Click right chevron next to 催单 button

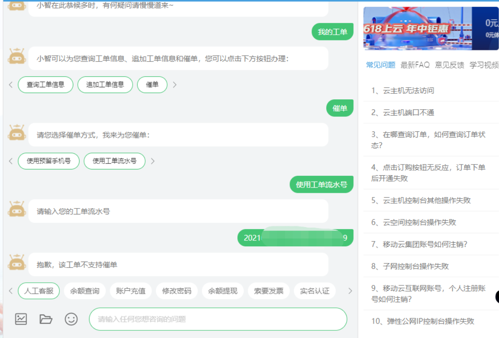point(175,84)
